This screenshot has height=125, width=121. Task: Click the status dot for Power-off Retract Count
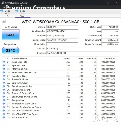4,93
